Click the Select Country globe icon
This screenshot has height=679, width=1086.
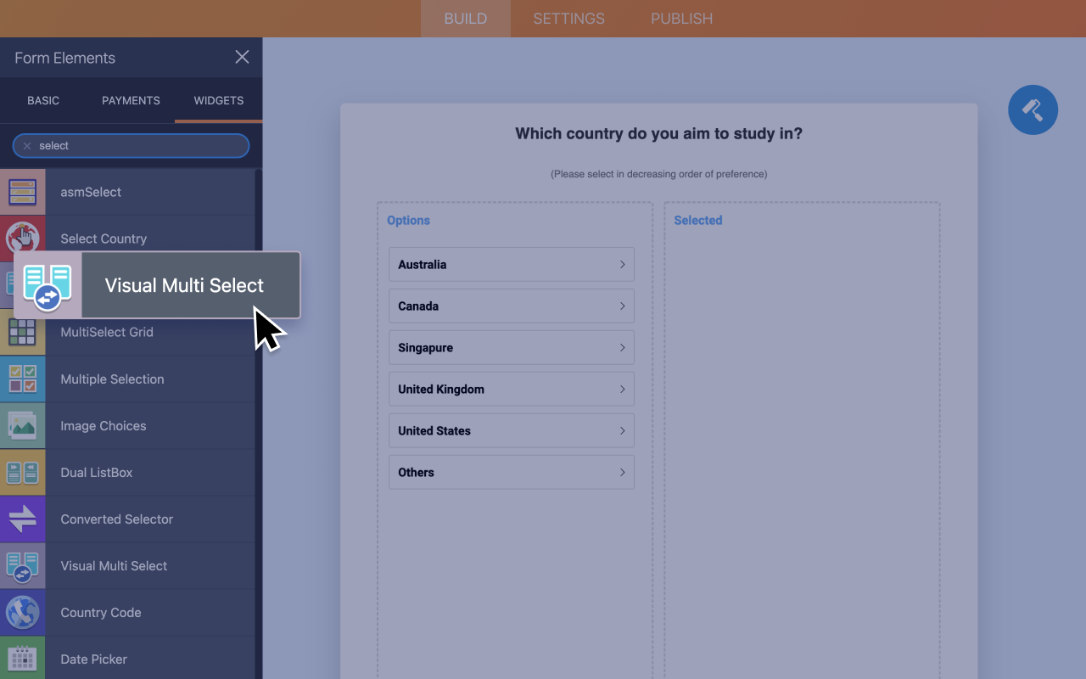(21, 238)
